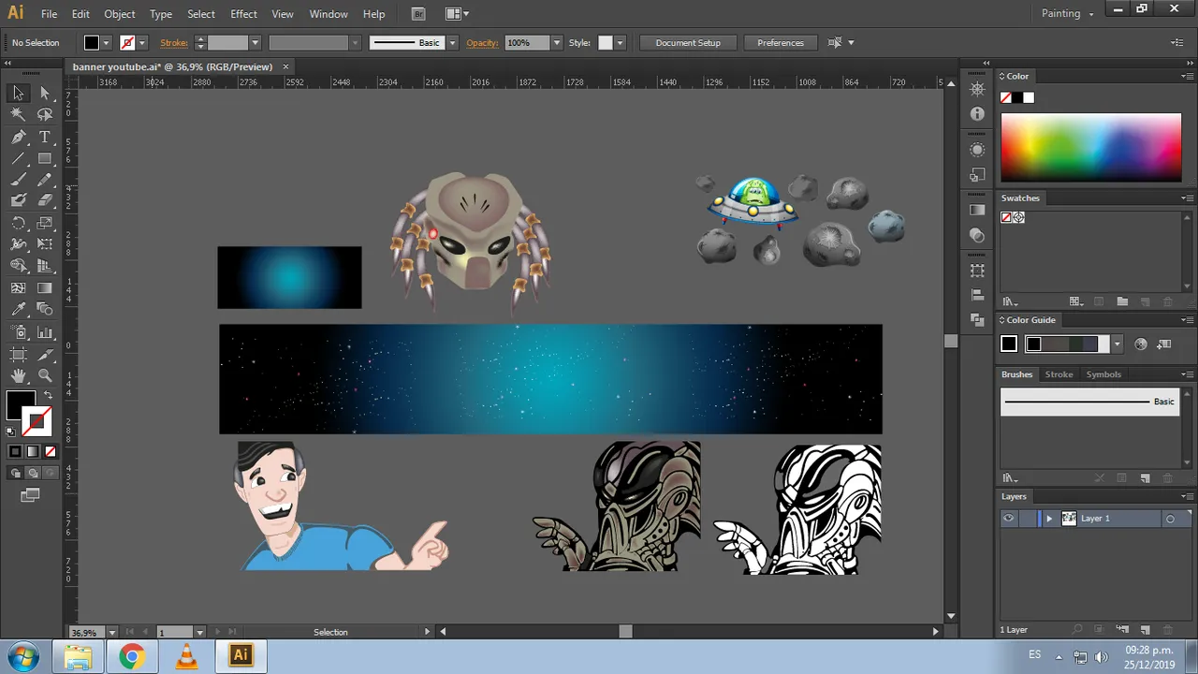Choose the Eyedropper tool

(x=18, y=310)
